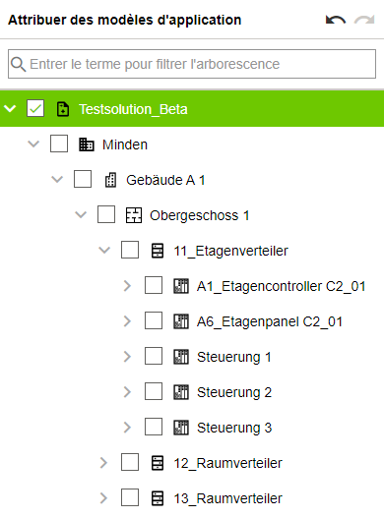
Task: Click the magnifier icon in filter field
Action: coord(18,64)
